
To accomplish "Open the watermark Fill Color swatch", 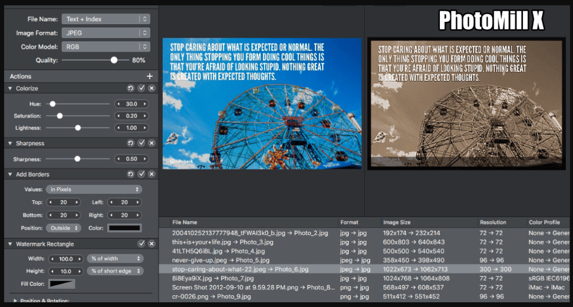I will click(62, 283).
